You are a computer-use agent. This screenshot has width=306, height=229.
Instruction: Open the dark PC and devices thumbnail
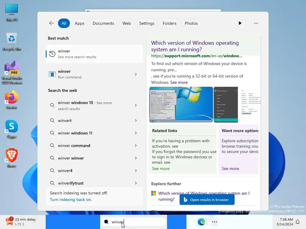tap(226, 105)
